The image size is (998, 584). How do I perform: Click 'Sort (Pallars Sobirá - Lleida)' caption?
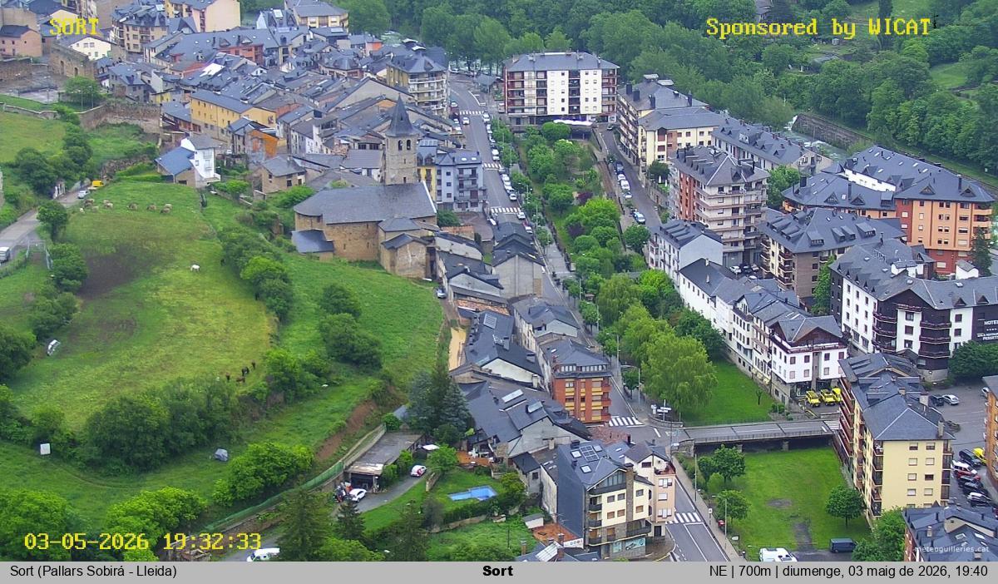93,571
